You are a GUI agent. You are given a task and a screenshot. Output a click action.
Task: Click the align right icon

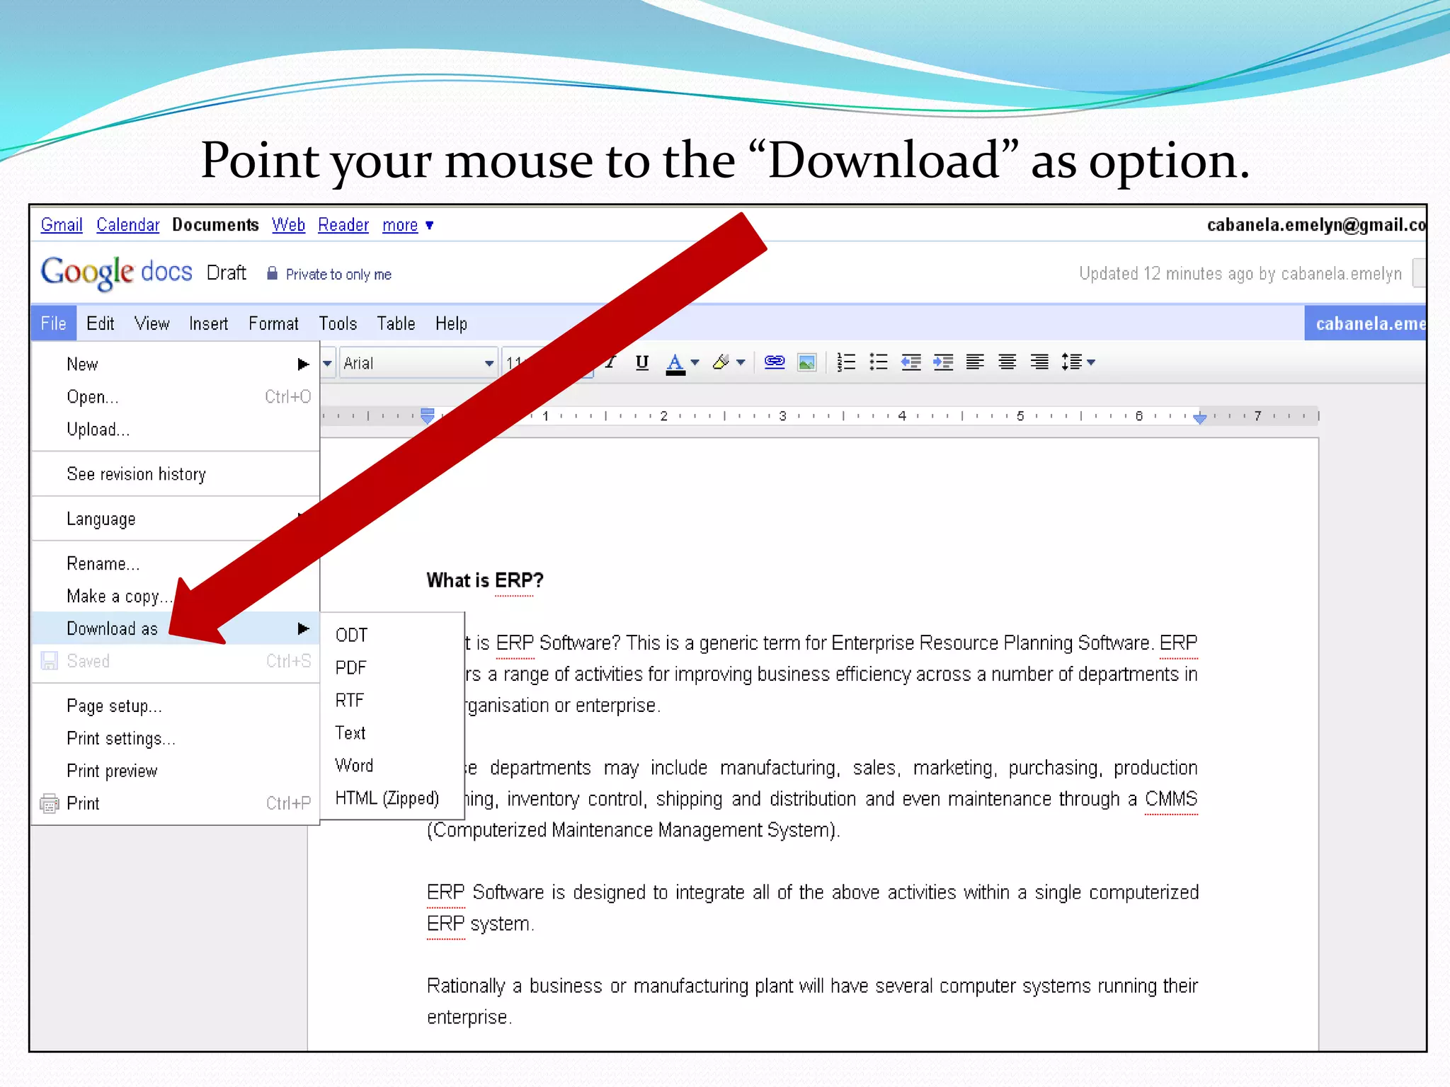click(x=1039, y=362)
